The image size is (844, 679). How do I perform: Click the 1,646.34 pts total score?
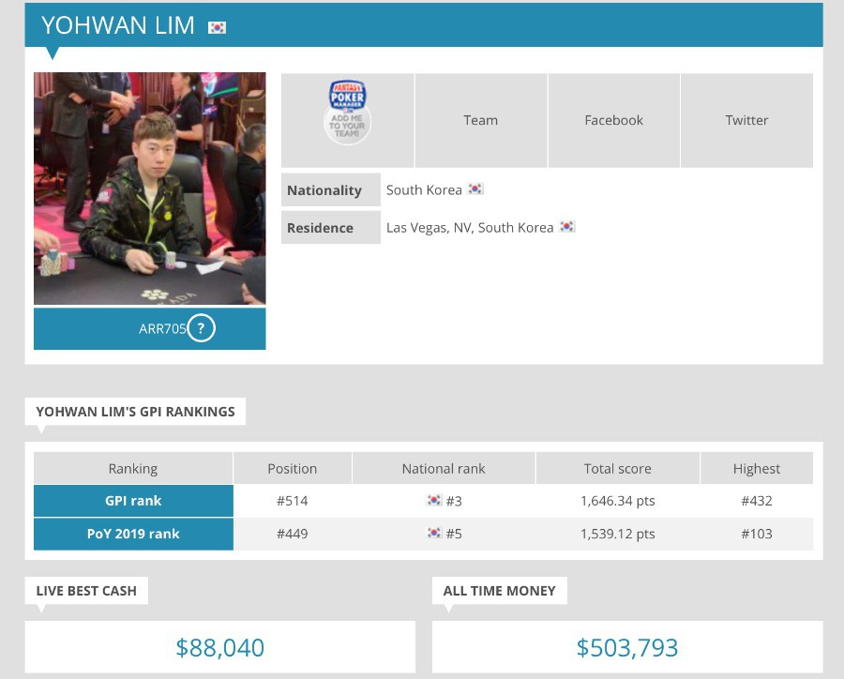click(x=617, y=501)
